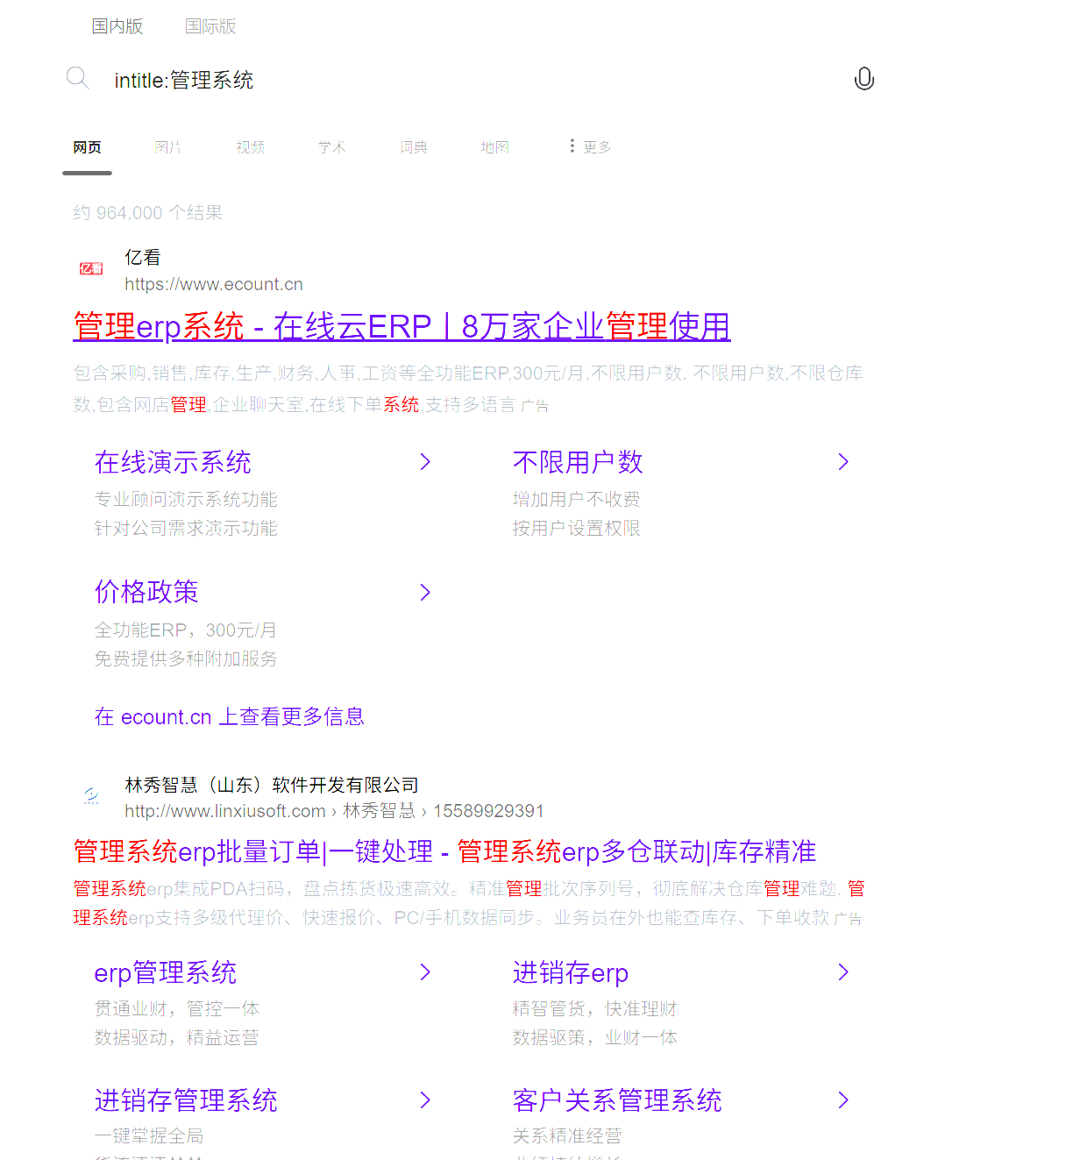The image size is (1080, 1160).
Task: Expand the 不限用户数 sitelink chevron
Action: pos(843,461)
